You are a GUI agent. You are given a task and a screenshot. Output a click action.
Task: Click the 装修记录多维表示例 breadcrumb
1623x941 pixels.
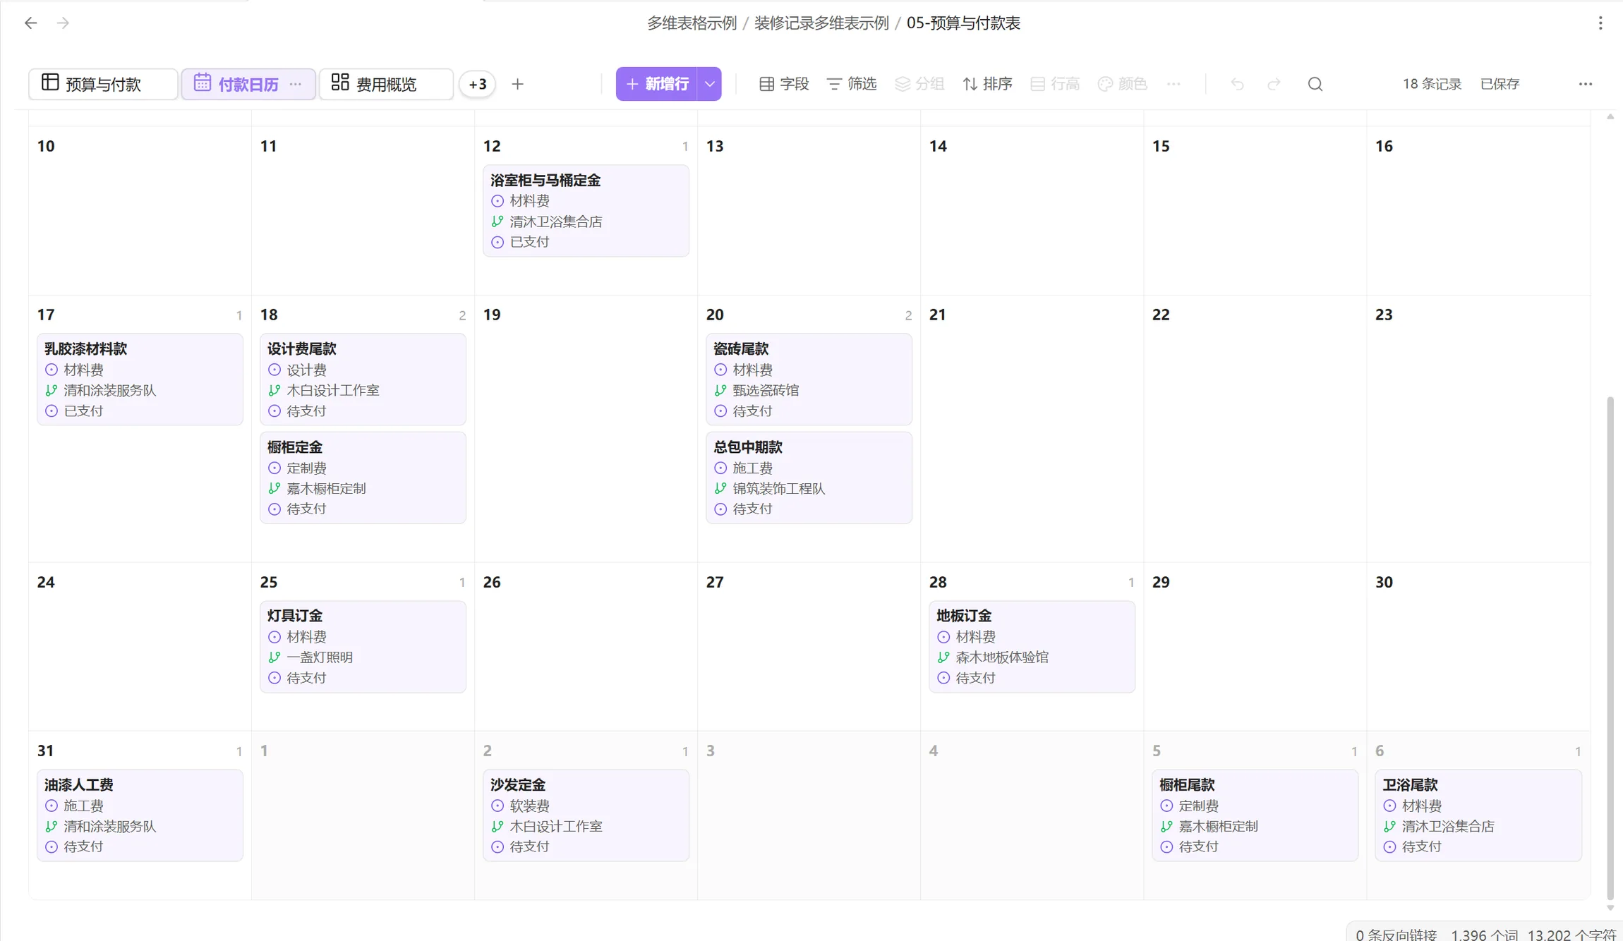tap(821, 23)
